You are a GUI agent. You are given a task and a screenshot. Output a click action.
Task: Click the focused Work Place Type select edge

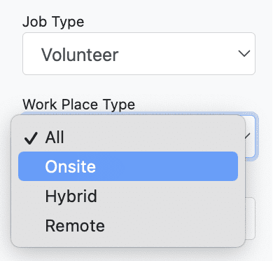click(254, 135)
